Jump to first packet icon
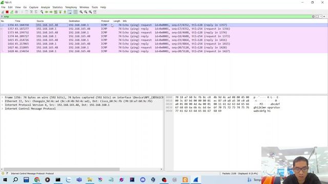Image resolution: width=328 pixels, height=184 pixels. tap(60, 12)
